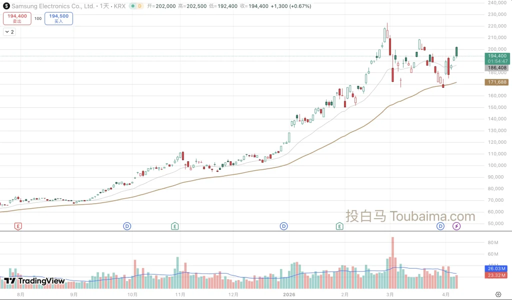Click the Samsung Electronics symbol logo icon
Viewport: 512px width, 300px height.
(x=6, y=6)
